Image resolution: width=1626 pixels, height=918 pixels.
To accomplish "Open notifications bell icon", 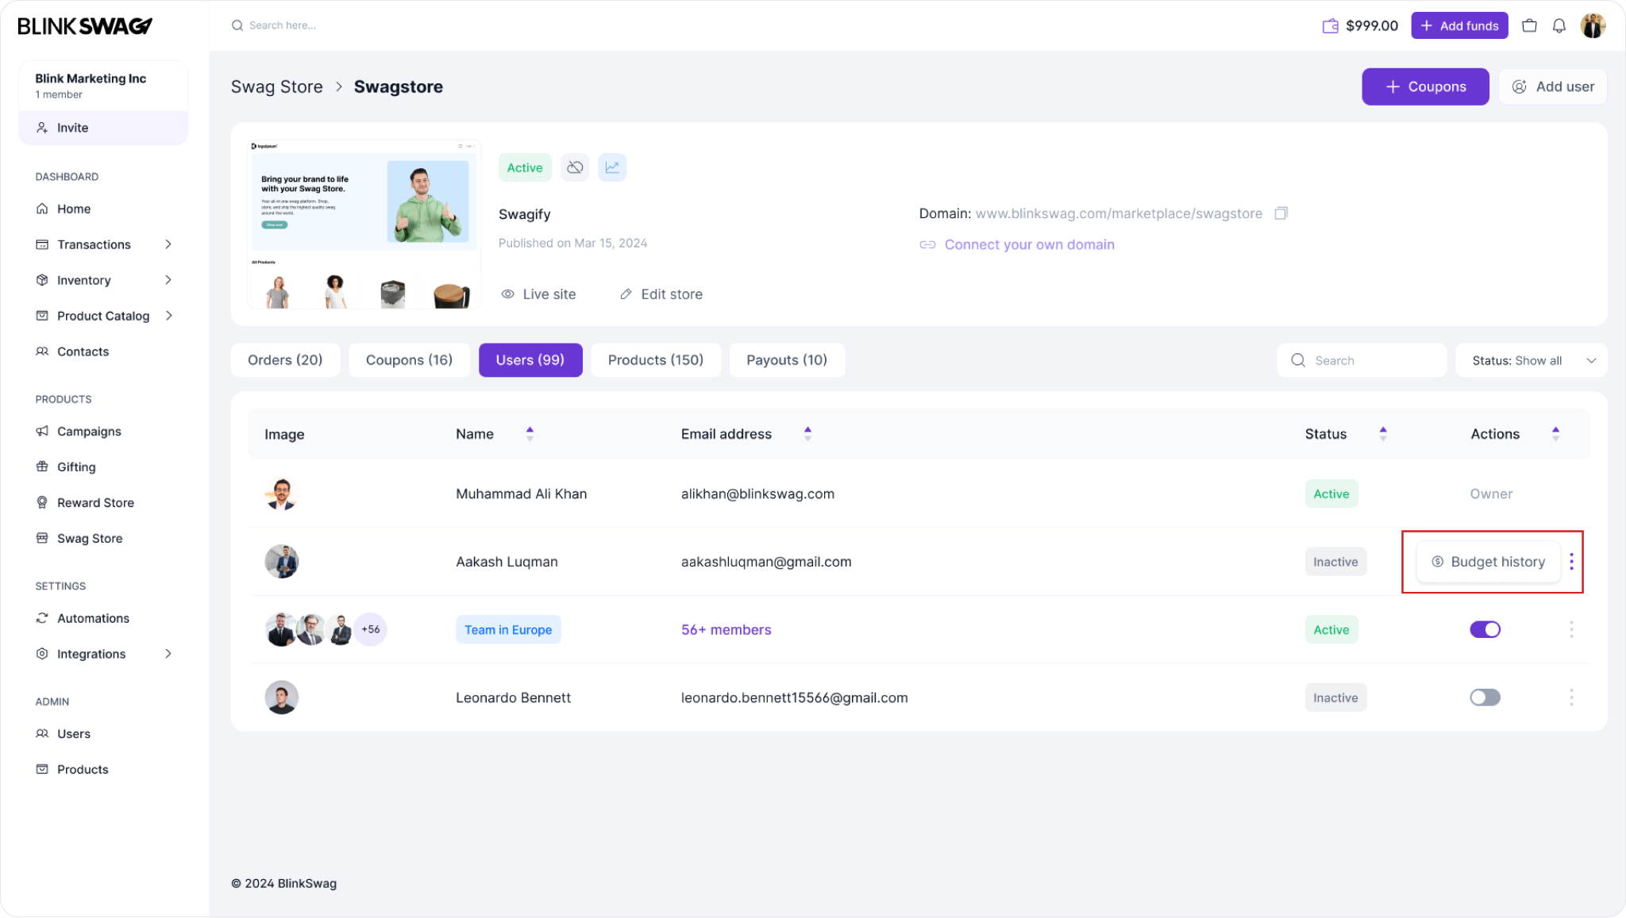I will pyautogui.click(x=1559, y=26).
